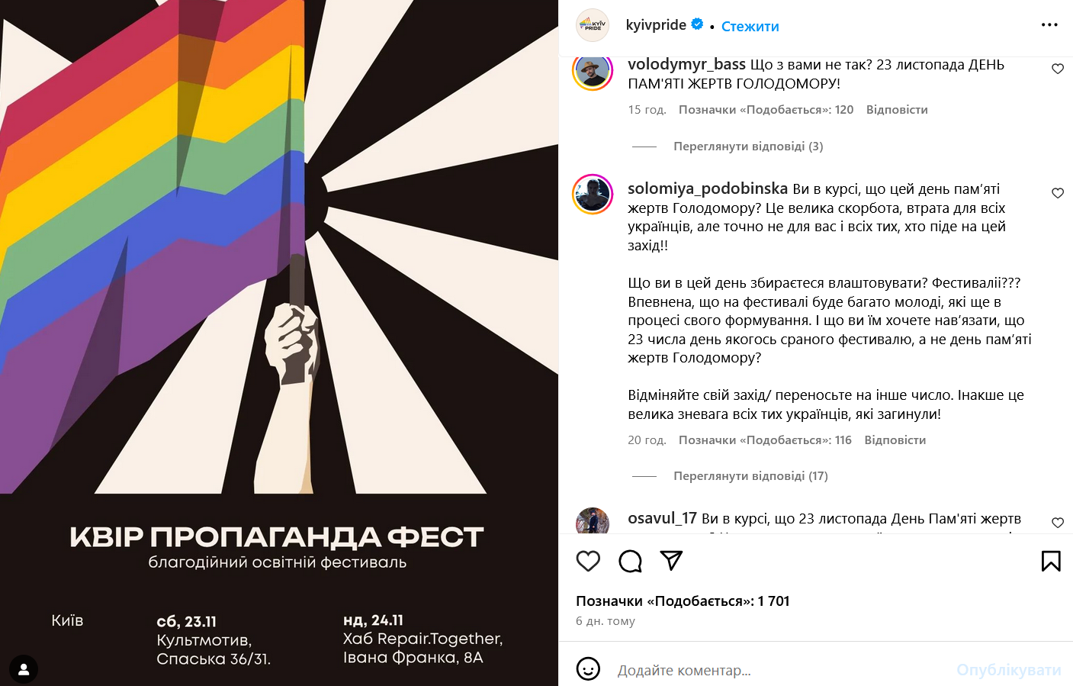Image resolution: width=1073 pixels, height=686 pixels.
Task: View who liked the post (1 701)
Action: 683,601
